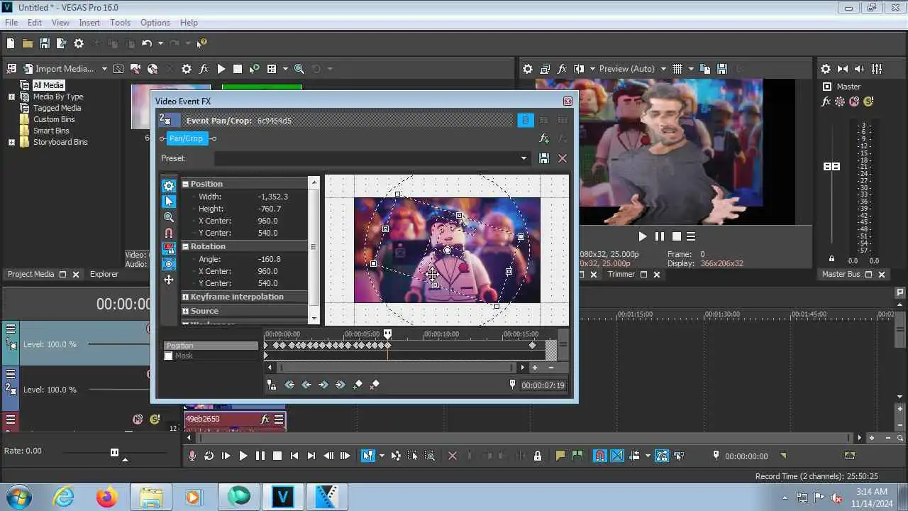Go to the next keyframe

(x=323, y=385)
